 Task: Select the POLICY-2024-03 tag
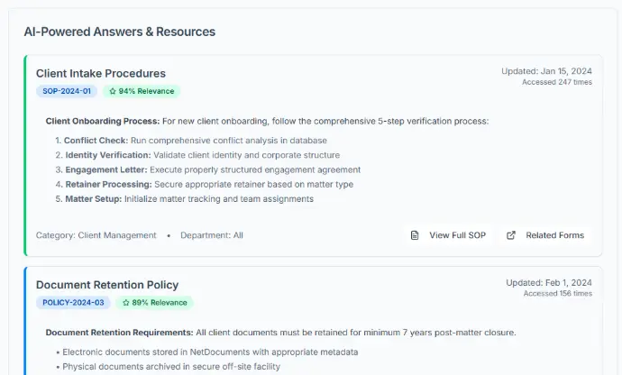(73, 303)
